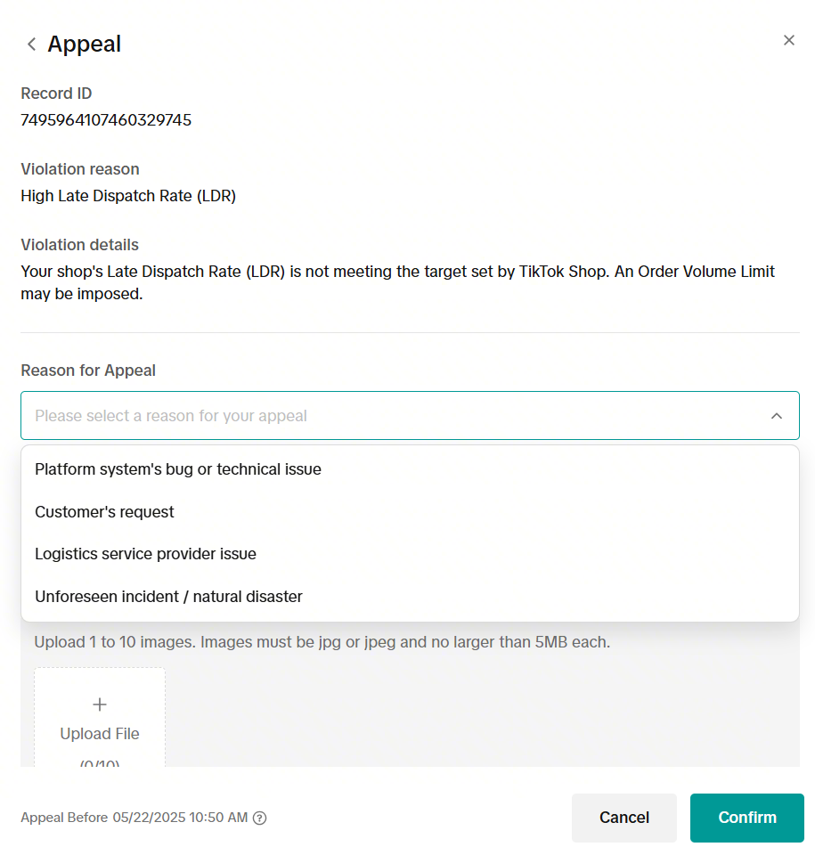
Task: Click the plus icon to upload a file
Action: 100,704
